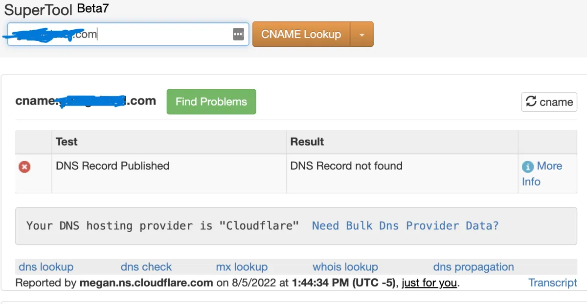This screenshot has width=587, height=304.
Task: Click the ellipsis icon in the domain field
Action: [x=238, y=34]
